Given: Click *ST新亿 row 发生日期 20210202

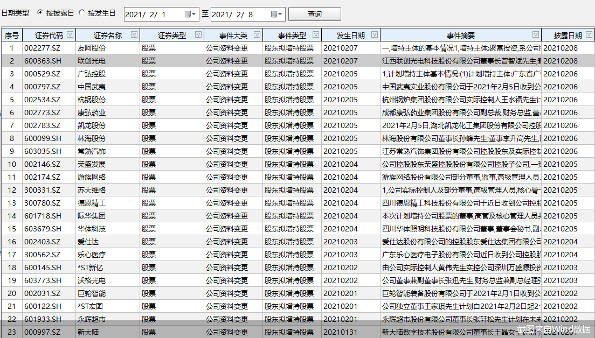Looking at the screenshot, I should 351,267.
